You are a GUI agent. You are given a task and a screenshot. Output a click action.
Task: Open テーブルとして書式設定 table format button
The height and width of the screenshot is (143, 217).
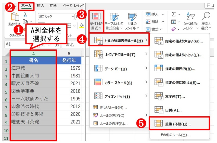tap(114, 21)
